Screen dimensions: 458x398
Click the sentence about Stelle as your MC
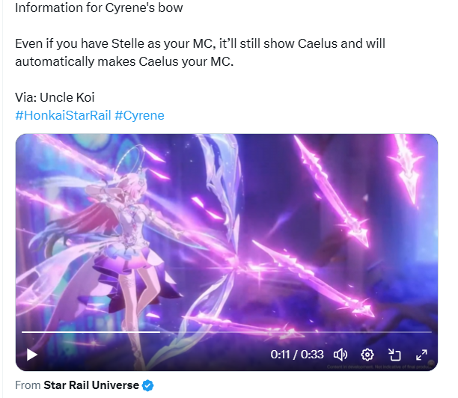click(x=200, y=52)
